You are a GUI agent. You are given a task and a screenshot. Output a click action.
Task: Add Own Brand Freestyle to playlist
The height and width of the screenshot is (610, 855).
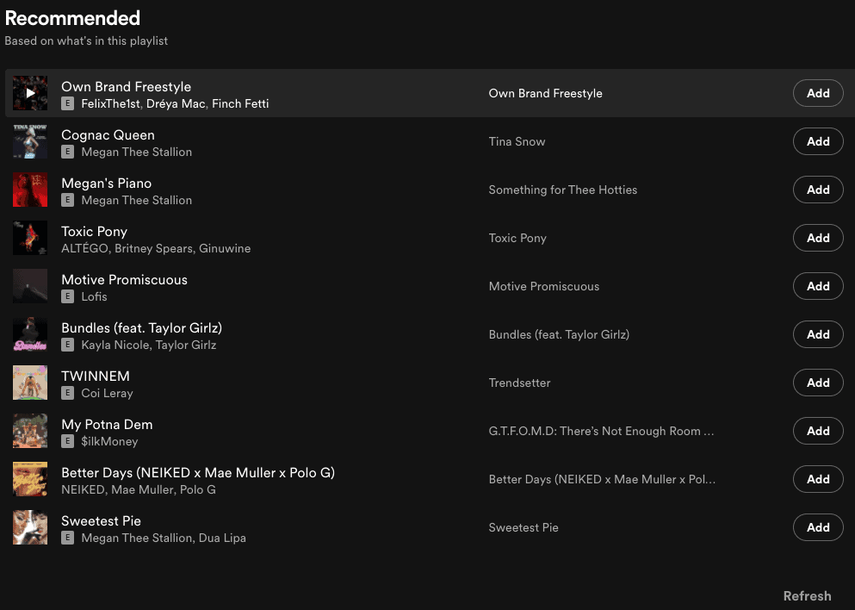pos(817,93)
